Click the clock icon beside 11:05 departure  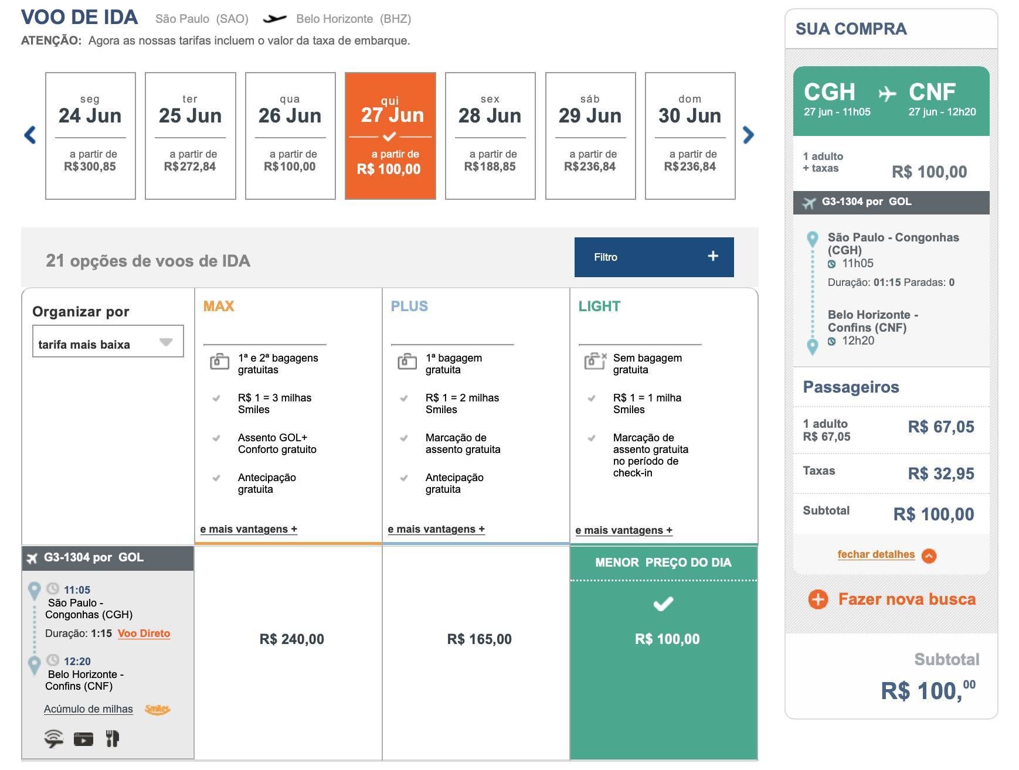(x=53, y=588)
